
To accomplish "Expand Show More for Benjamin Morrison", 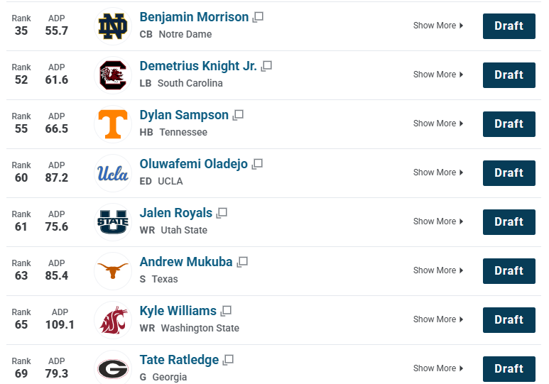I will click(438, 26).
